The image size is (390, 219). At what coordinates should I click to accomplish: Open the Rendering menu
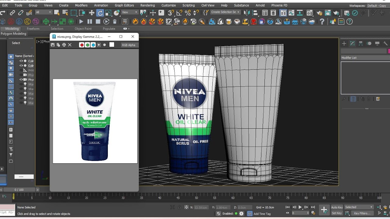(147, 5)
